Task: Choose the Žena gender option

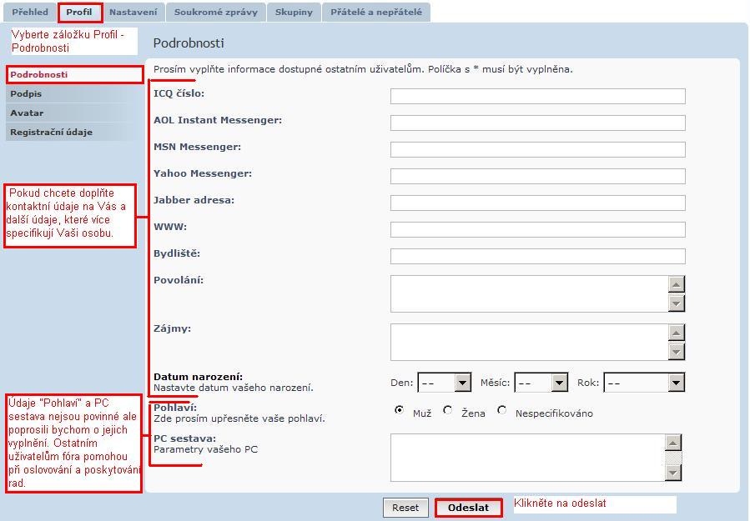Action: 448,410
